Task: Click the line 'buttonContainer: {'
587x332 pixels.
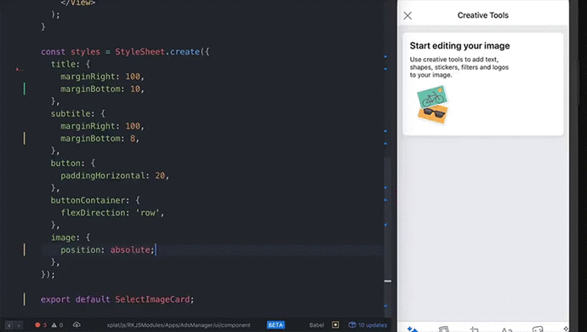Action: click(x=95, y=200)
